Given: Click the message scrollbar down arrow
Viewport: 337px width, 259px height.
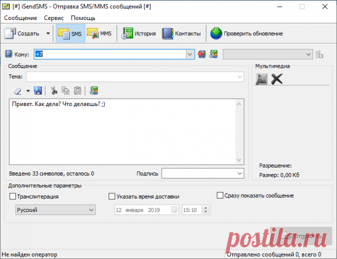Looking at the screenshot, I should [x=239, y=160].
